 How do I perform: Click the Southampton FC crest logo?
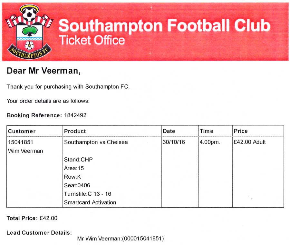click(29, 32)
